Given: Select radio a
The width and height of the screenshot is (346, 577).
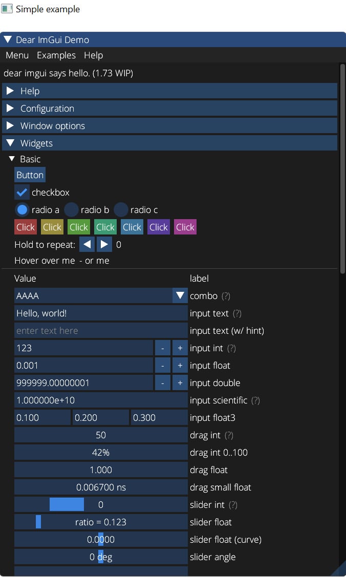Looking at the screenshot, I should [22, 210].
